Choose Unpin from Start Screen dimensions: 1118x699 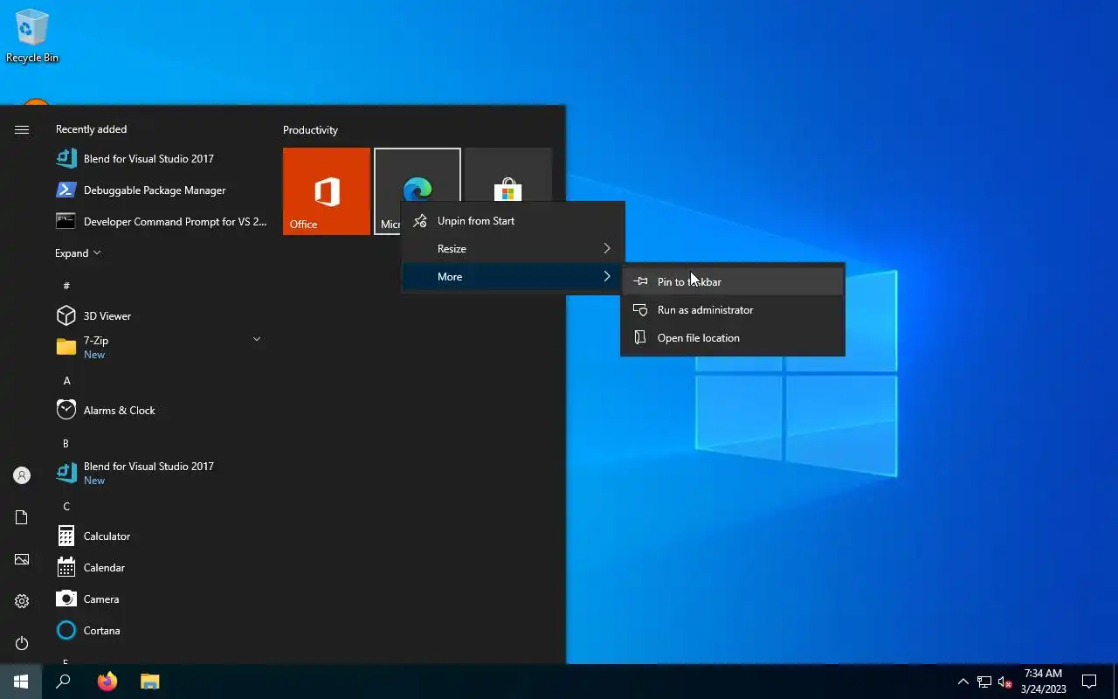(x=513, y=221)
